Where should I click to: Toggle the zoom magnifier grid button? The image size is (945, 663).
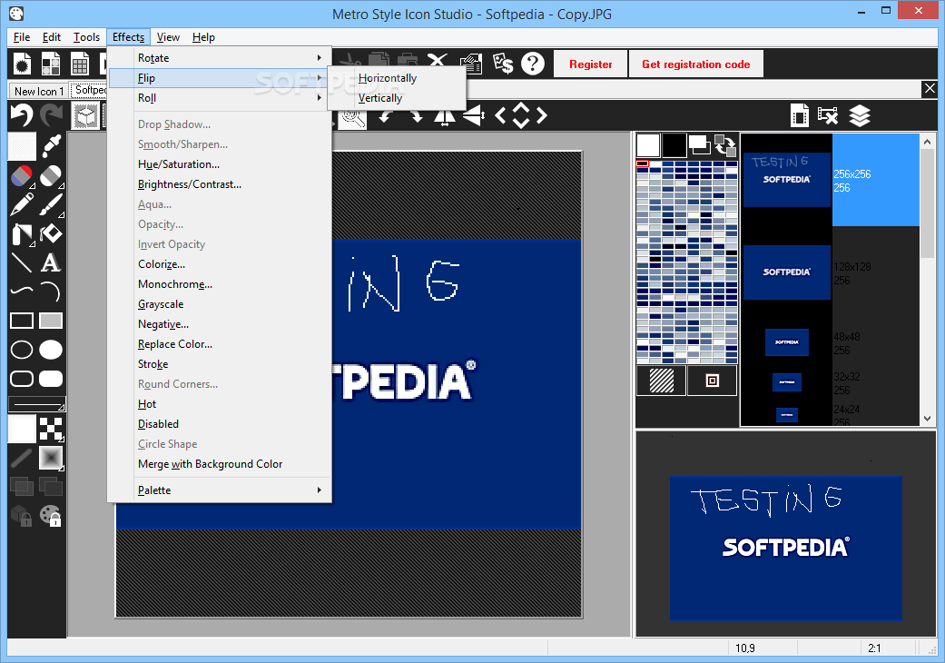(x=352, y=119)
